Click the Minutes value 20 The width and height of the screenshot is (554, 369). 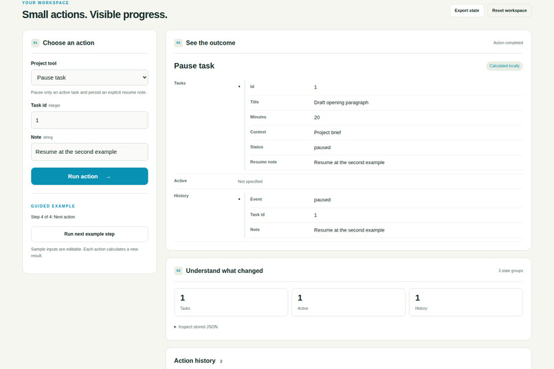point(317,118)
